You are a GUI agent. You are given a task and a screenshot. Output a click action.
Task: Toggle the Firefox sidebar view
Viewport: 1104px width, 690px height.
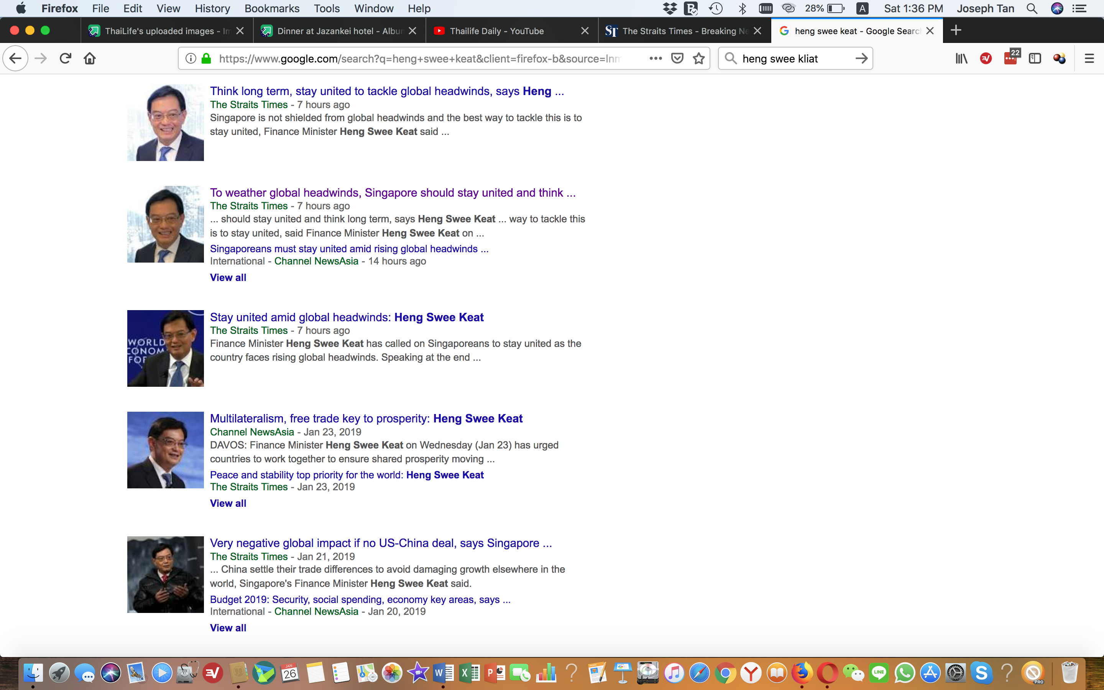coord(1035,58)
